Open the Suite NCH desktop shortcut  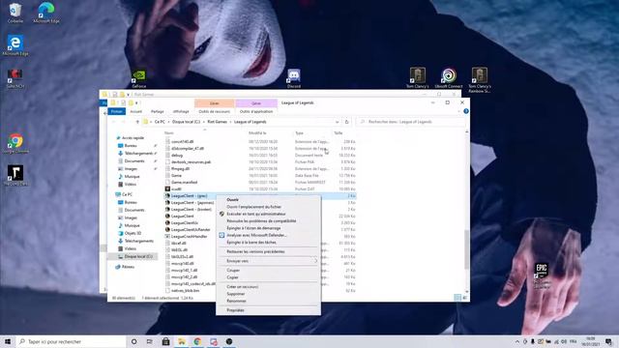15,78
